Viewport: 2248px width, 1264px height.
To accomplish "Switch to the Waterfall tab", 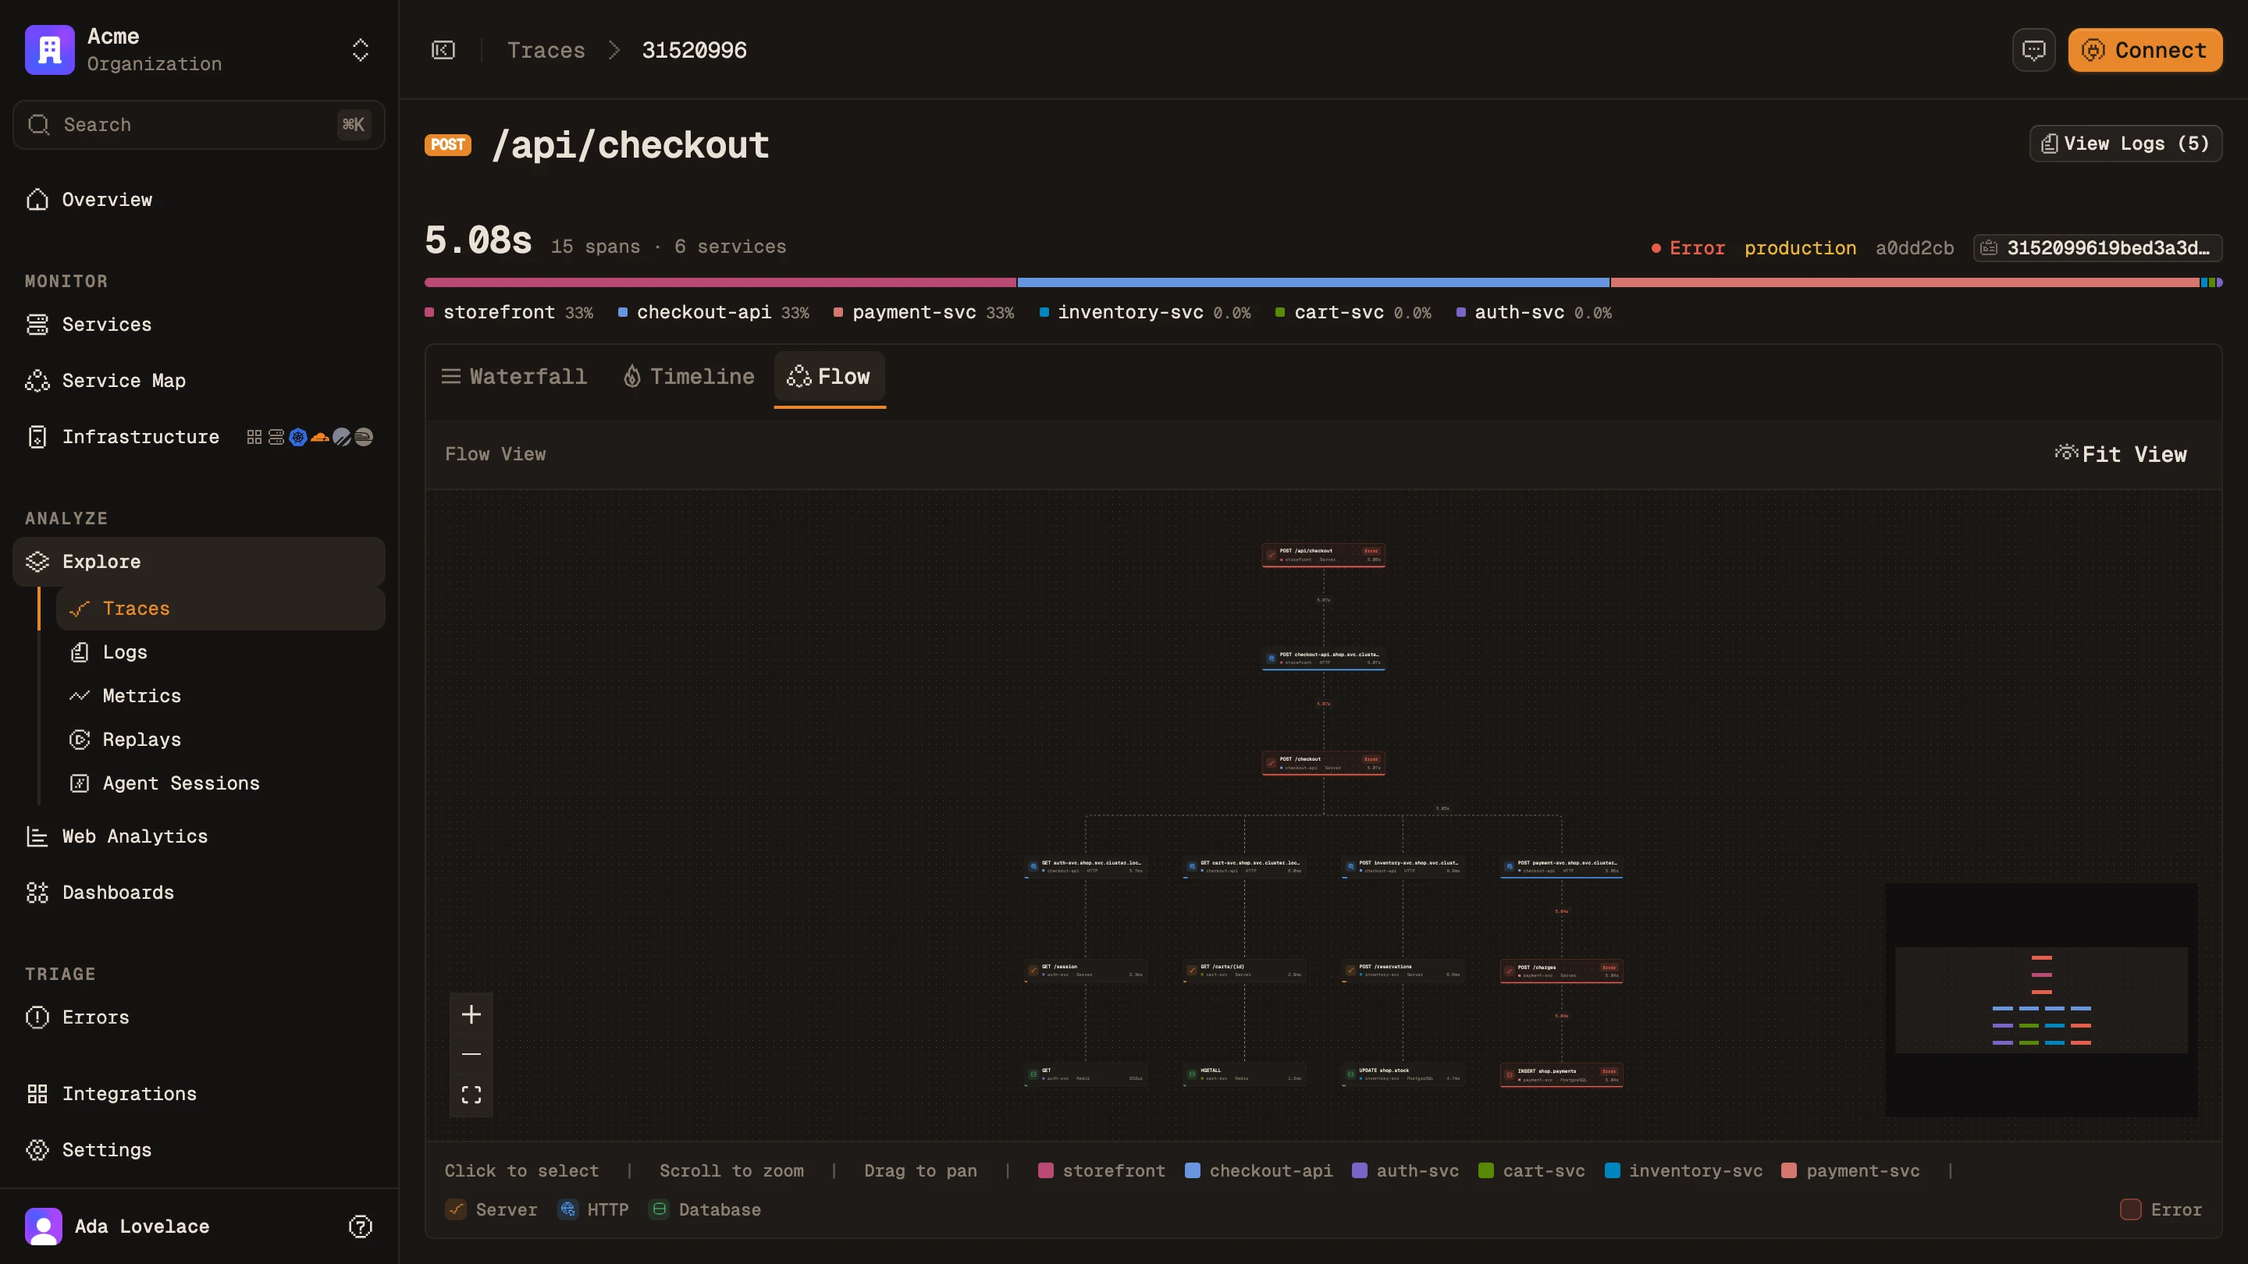I will click(515, 377).
